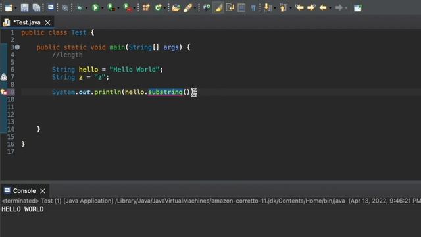Click the HELLO WORLD console output

[x=22, y=209]
